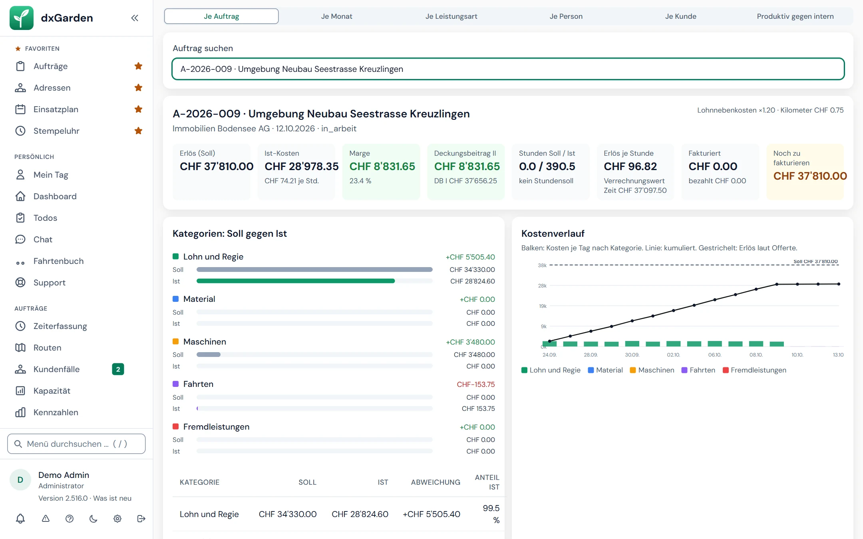The image size is (863, 539).
Task: Open settings via the gear icon
Action: [x=117, y=519]
